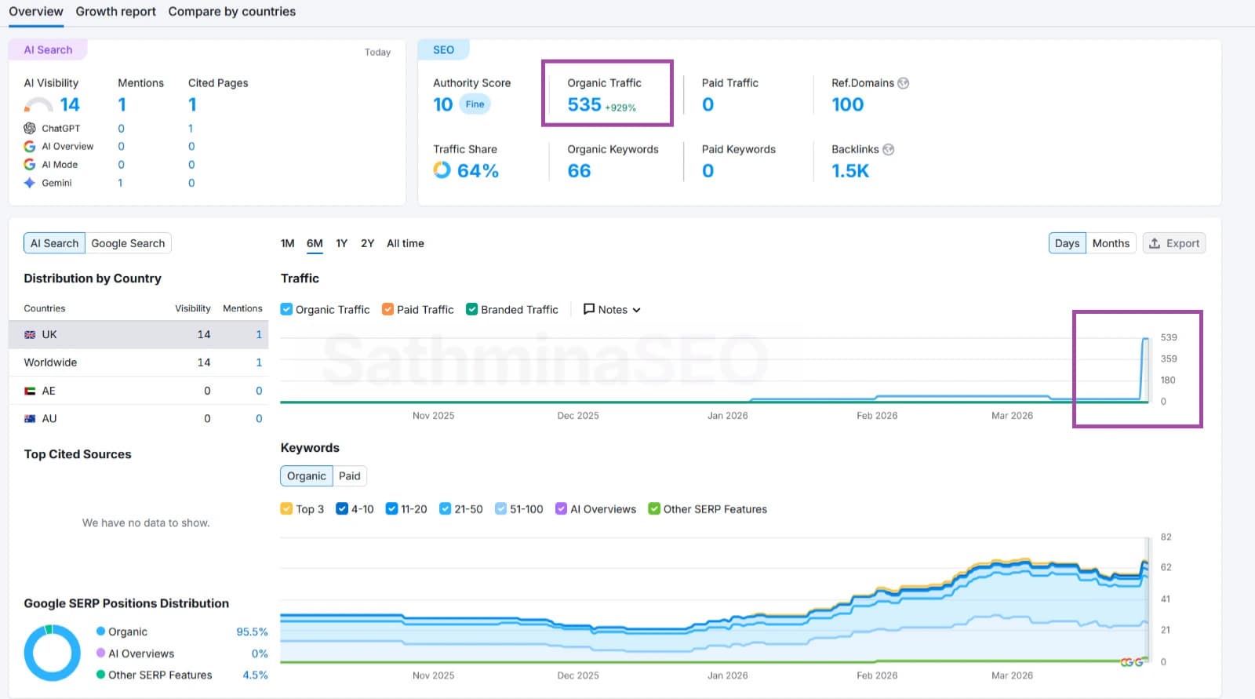Toggle the Paid Traffic checkbox
Image resolution: width=1255 pixels, height=699 pixels.
pos(387,309)
